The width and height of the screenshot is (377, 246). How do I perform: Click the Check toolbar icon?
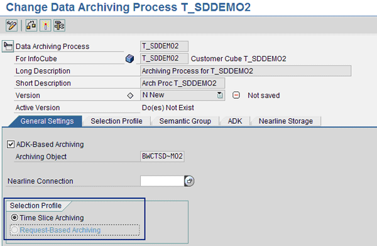(x=31, y=25)
